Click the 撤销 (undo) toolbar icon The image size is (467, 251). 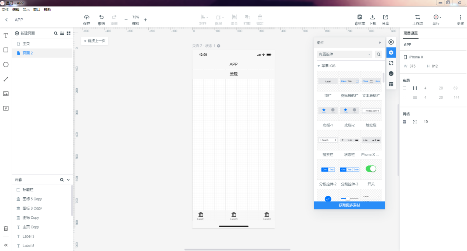coord(101,19)
